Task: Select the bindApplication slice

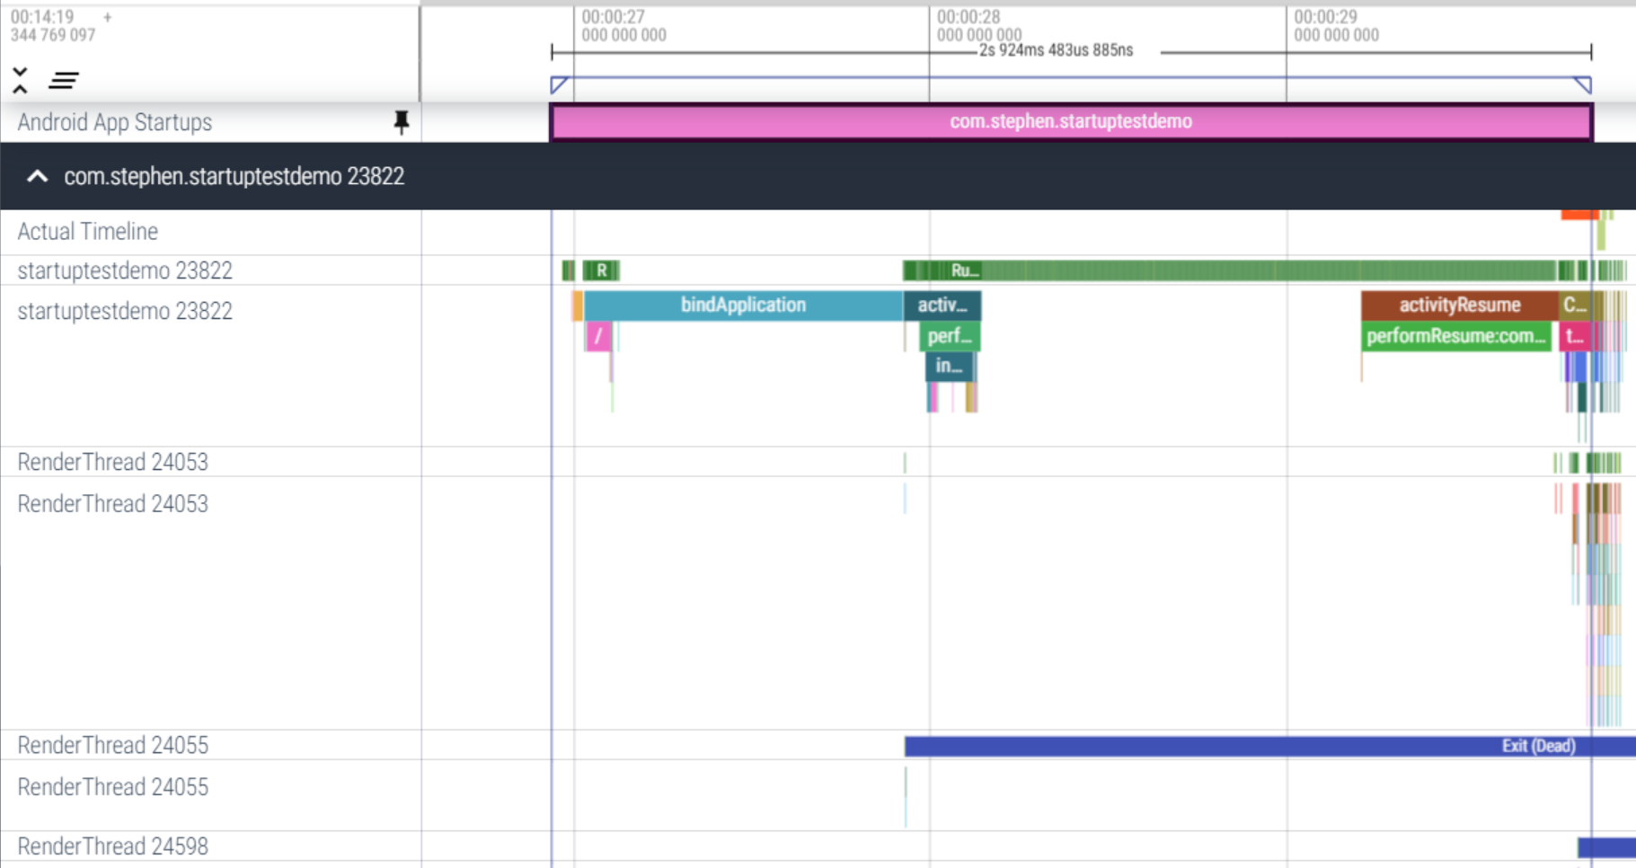Action: 742,306
